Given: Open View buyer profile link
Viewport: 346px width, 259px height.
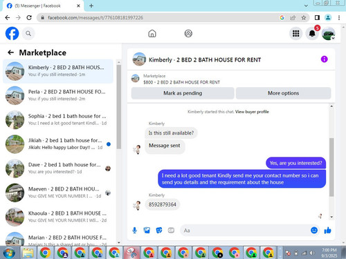Looking at the screenshot, I should coord(252,112).
